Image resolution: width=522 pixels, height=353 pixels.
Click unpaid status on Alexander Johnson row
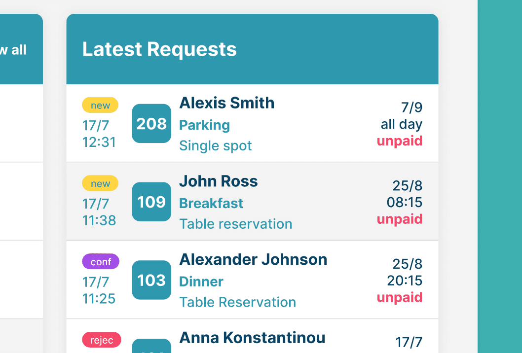click(400, 297)
